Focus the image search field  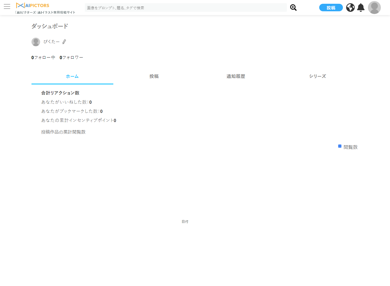(186, 8)
